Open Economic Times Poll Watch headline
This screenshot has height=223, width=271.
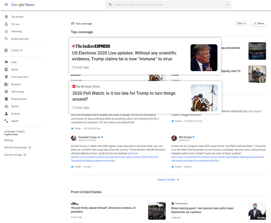point(124,96)
